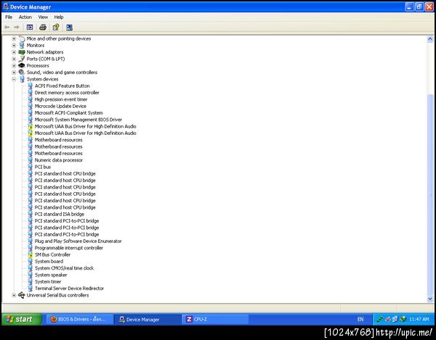Click the Firefox icon on taskbar button
The height and width of the screenshot is (340, 436).
point(54,319)
